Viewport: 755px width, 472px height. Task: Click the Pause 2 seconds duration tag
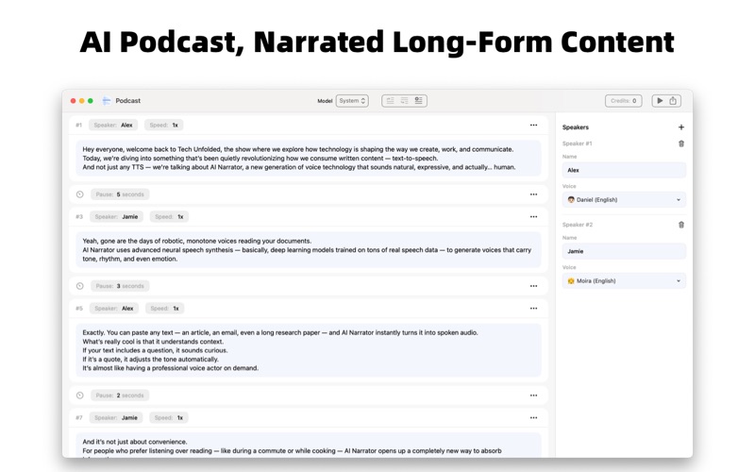[119, 396]
